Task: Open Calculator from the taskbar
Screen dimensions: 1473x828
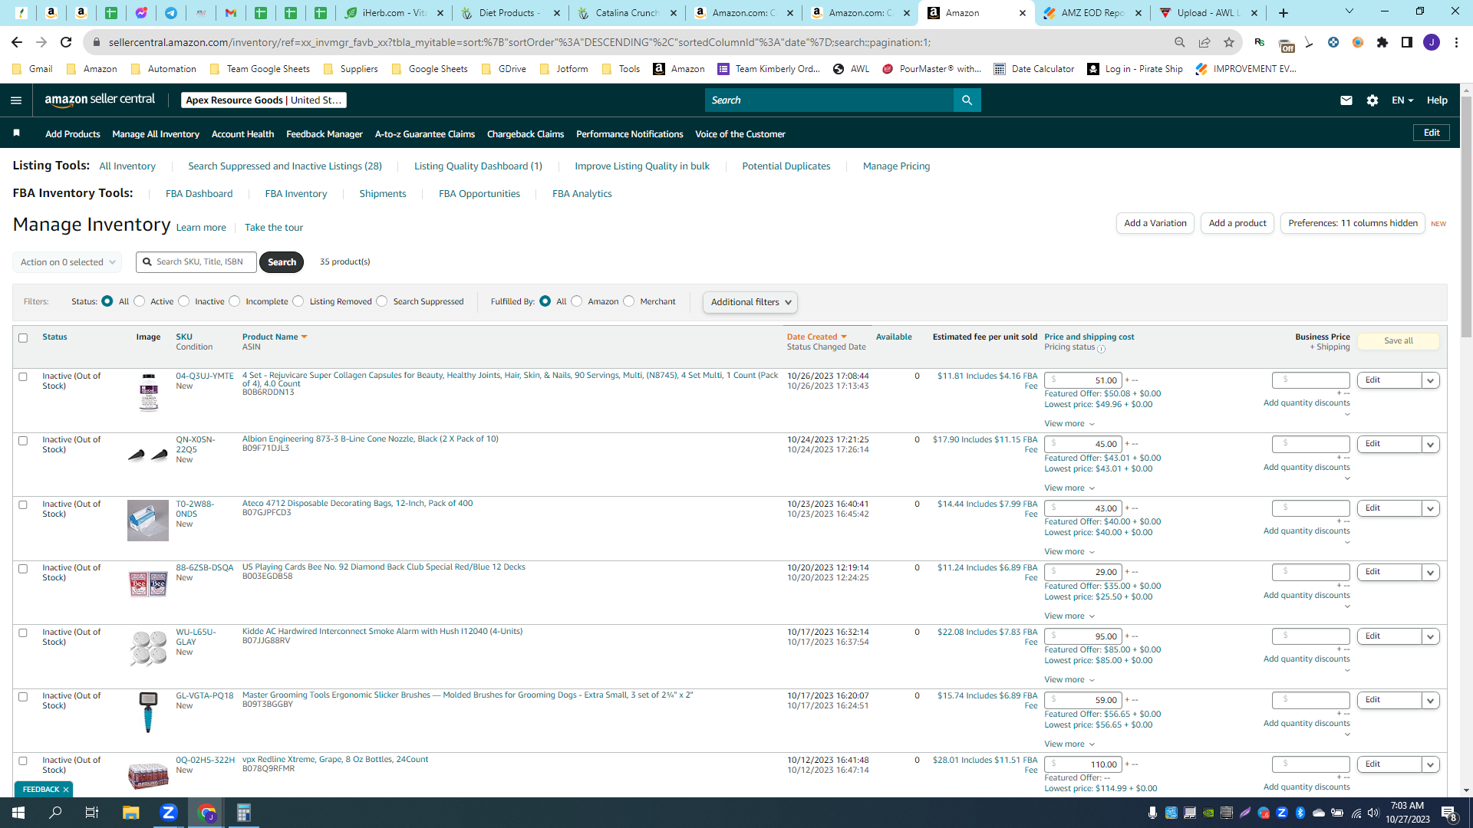Action: [244, 813]
